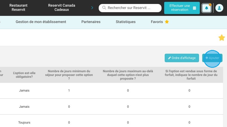Open the Gestion de mon établissement menu
This screenshot has height=127, width=227.
41,22
